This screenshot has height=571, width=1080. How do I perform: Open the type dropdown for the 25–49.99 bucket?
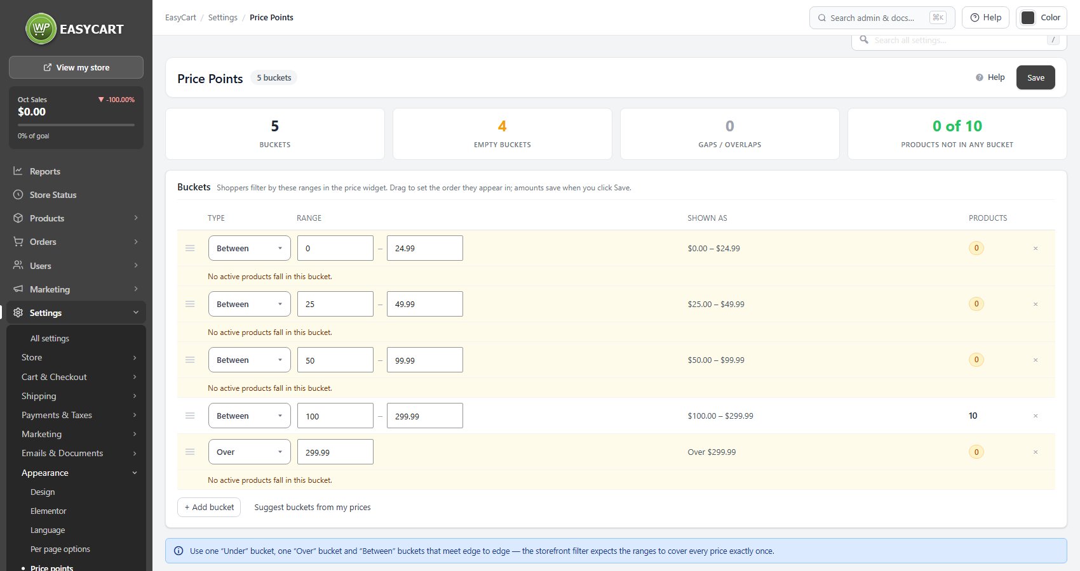[250, 304]
